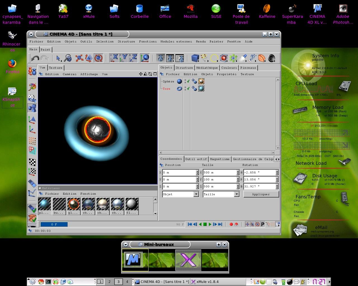The height and width of the screenshot is (286, 358).
Task: Click the viewport rotate icon
Action: pyautogui.click(x=150, y=74)
